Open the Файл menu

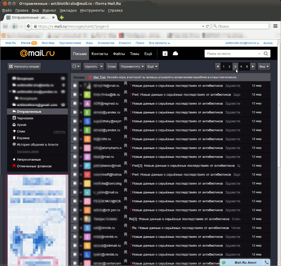[7, 11]
